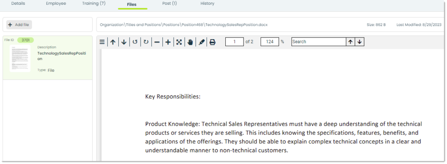The width and height of the screenshot is (447, 164).
Task: Toggle fullscreen expand icon
Action: click(179, 42)
